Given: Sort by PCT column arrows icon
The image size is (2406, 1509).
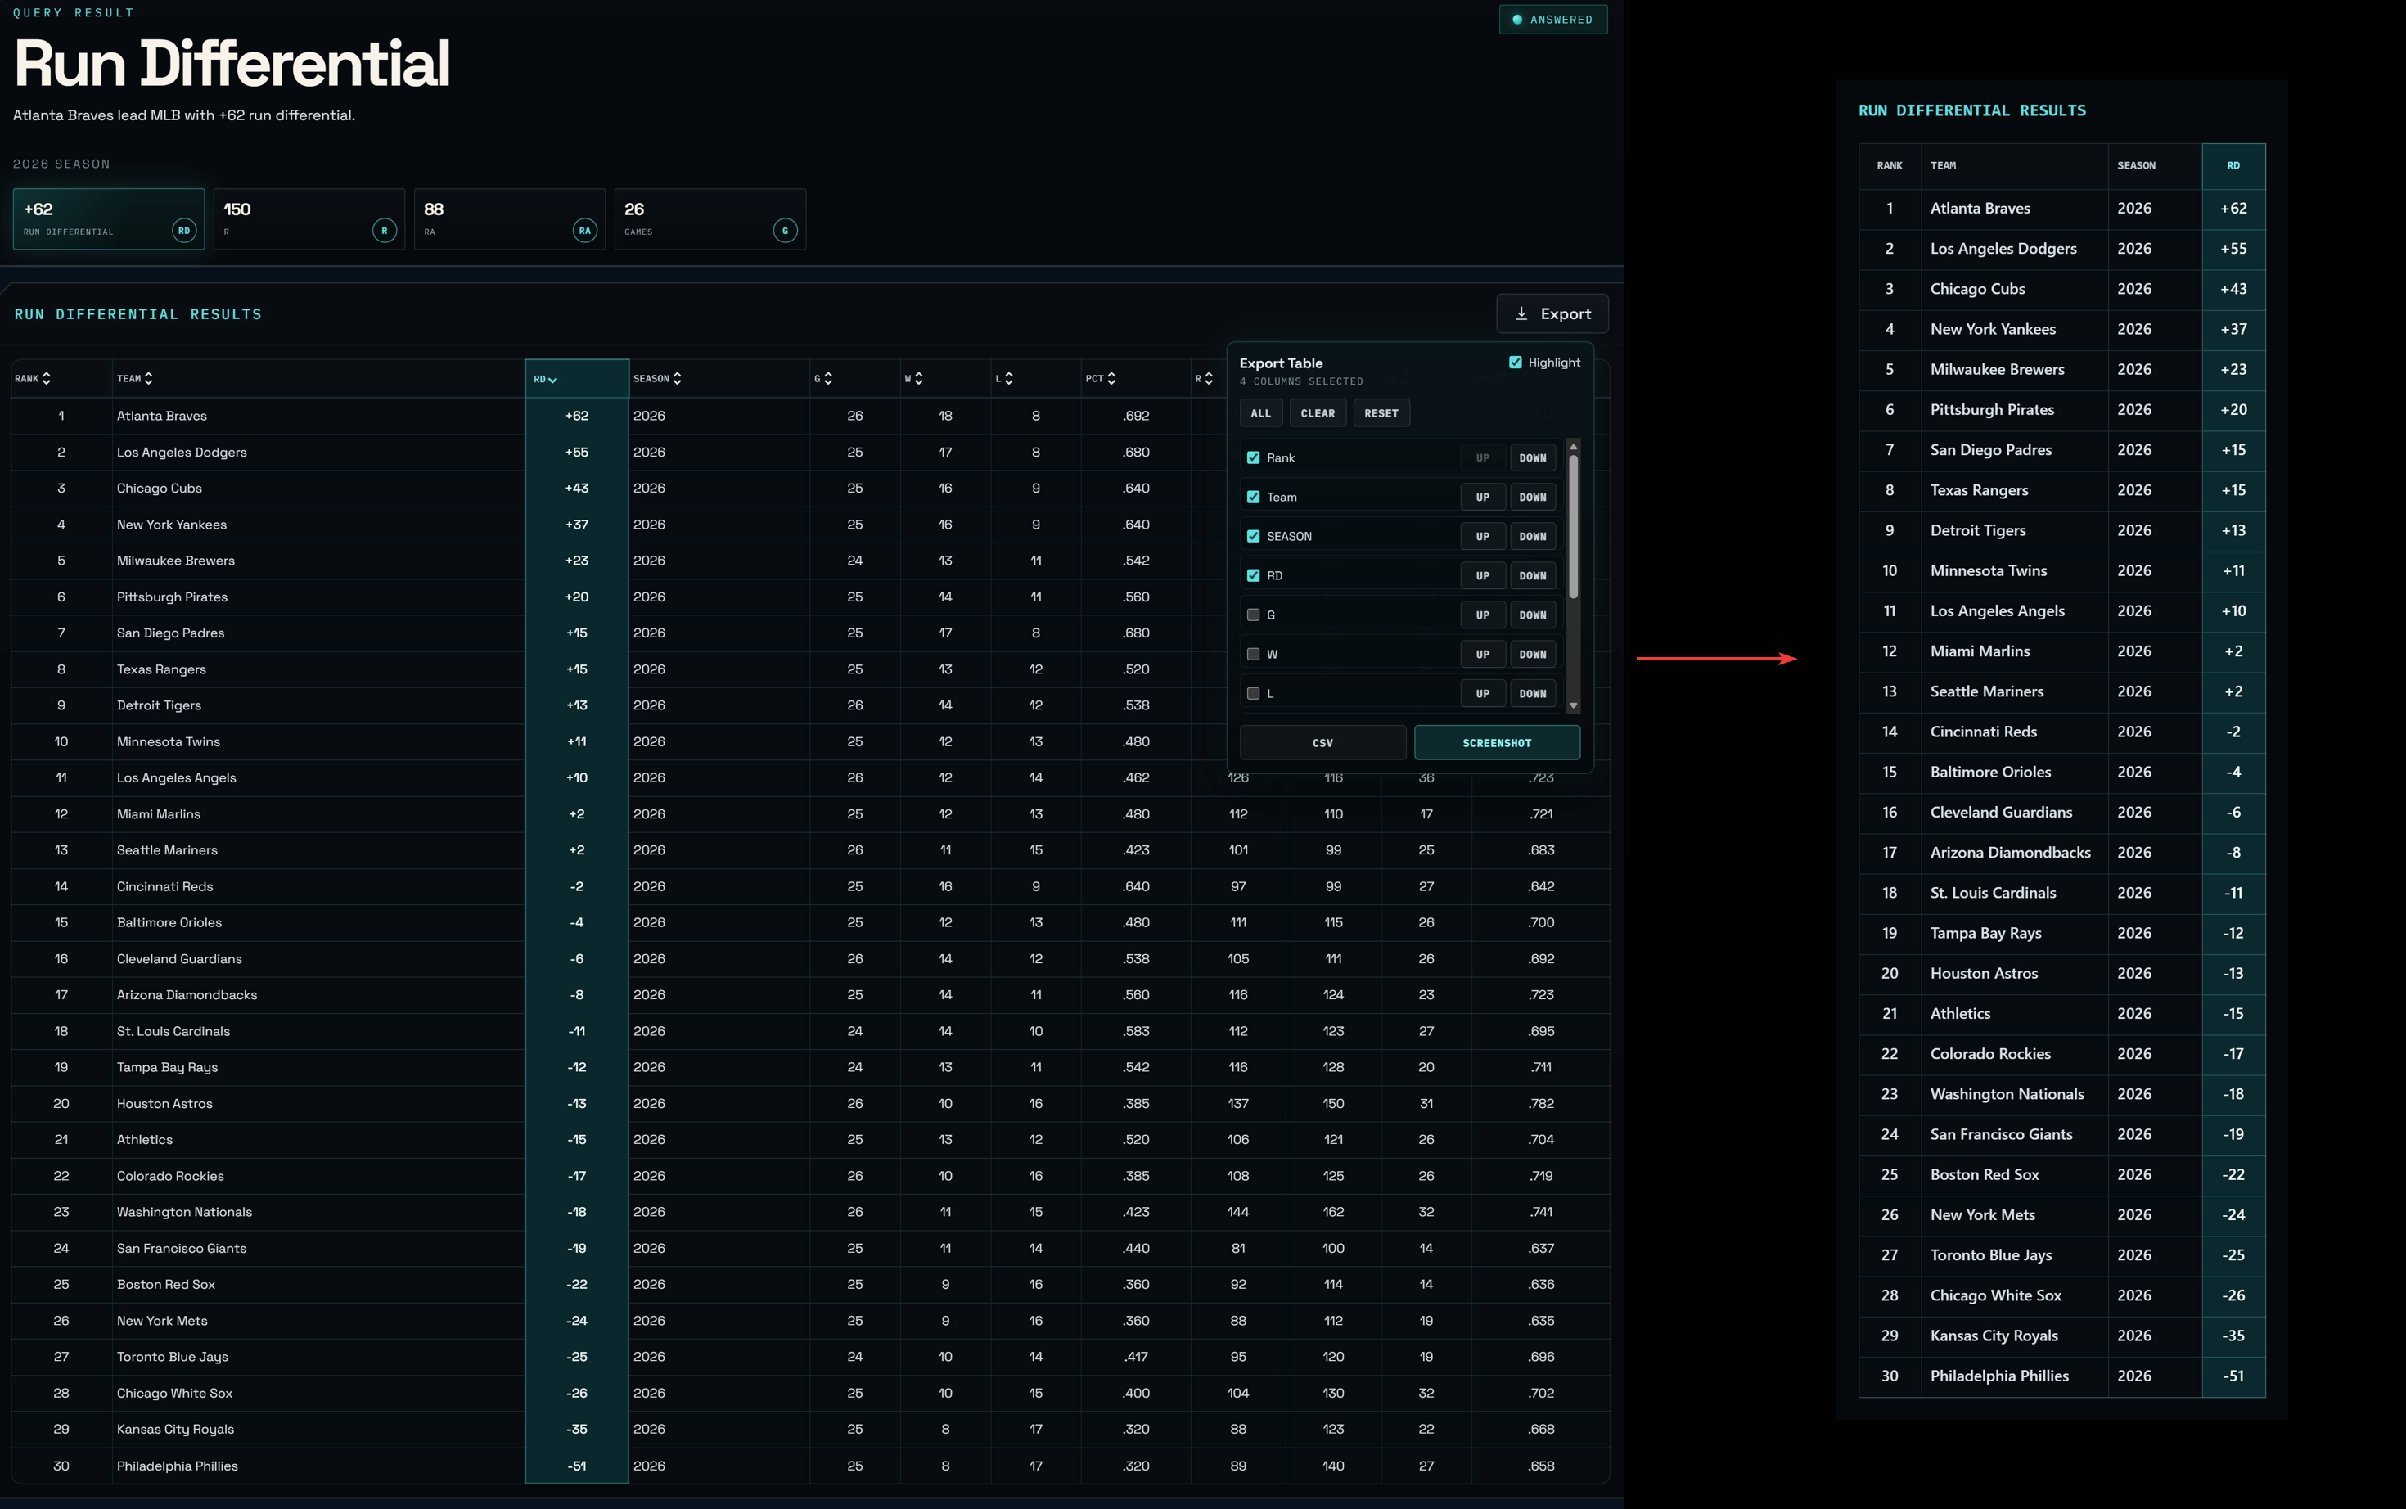Looking at the screenshot, I should 1111,378.
